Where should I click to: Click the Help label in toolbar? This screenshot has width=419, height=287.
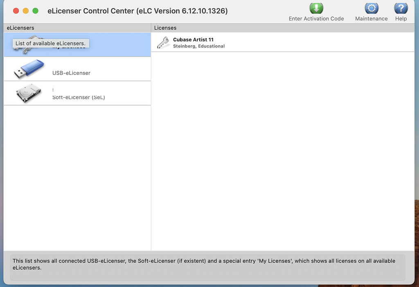click(401, 19)
